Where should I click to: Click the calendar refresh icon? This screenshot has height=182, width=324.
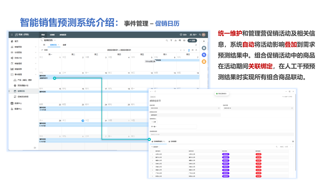coord(196,45)
